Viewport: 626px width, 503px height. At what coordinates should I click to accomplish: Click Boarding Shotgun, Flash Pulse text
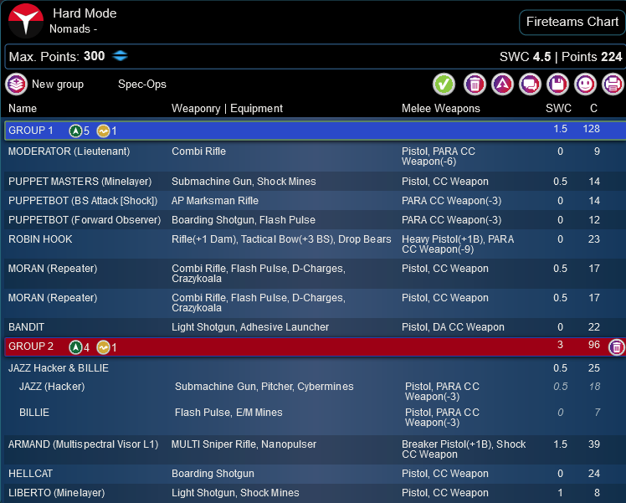(x=244, y=220)
